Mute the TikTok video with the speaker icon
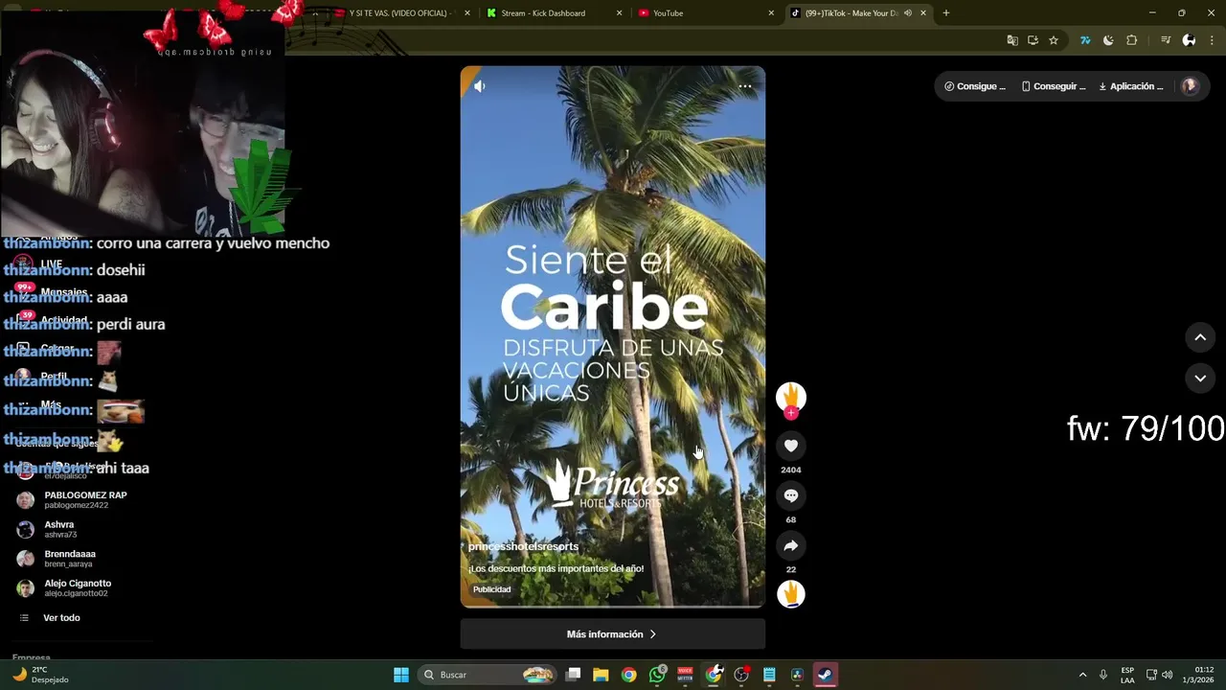The height and width of the screenshot is (690, 1226). pos(479,86)
